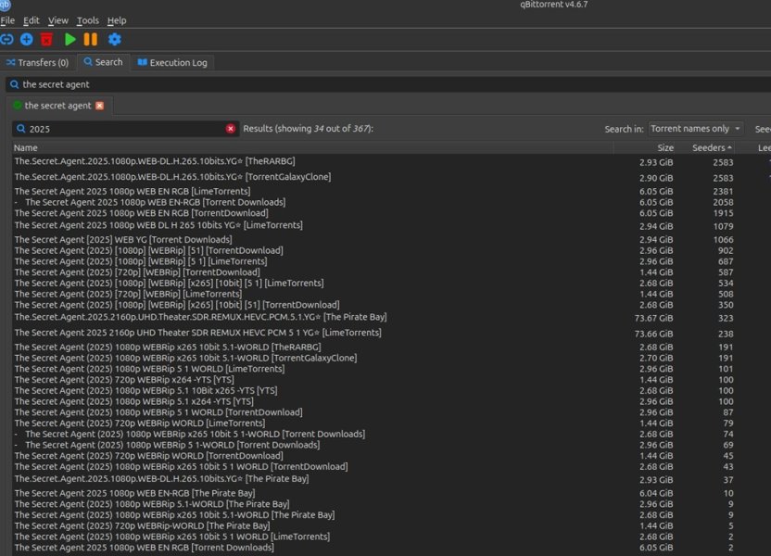The image size is (771, 556).
Task: Switch to the Transfers (0) tab
Action: pyautogui.click(x=37, y=63)
